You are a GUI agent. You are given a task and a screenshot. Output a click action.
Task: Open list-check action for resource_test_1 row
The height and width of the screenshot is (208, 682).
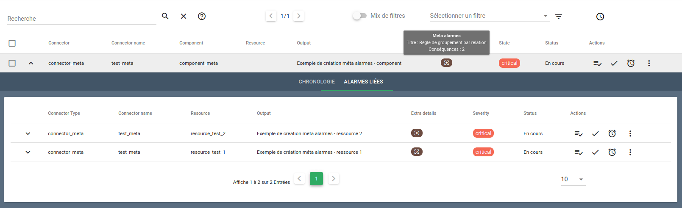[579, 152]
